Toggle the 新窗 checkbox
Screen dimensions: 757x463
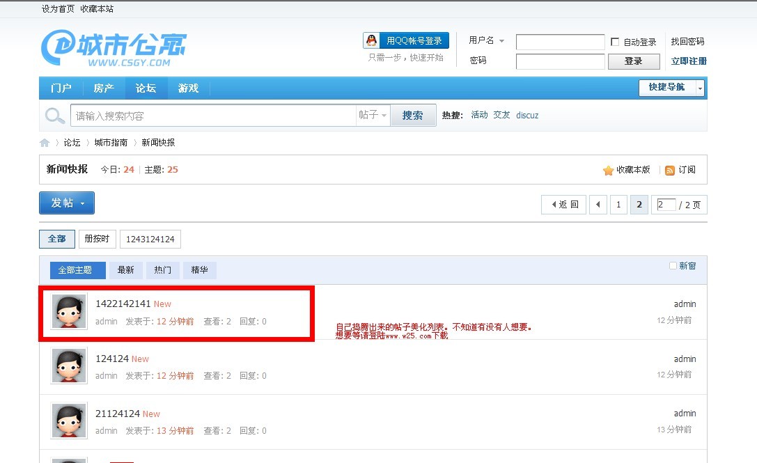tap(673, 265)
